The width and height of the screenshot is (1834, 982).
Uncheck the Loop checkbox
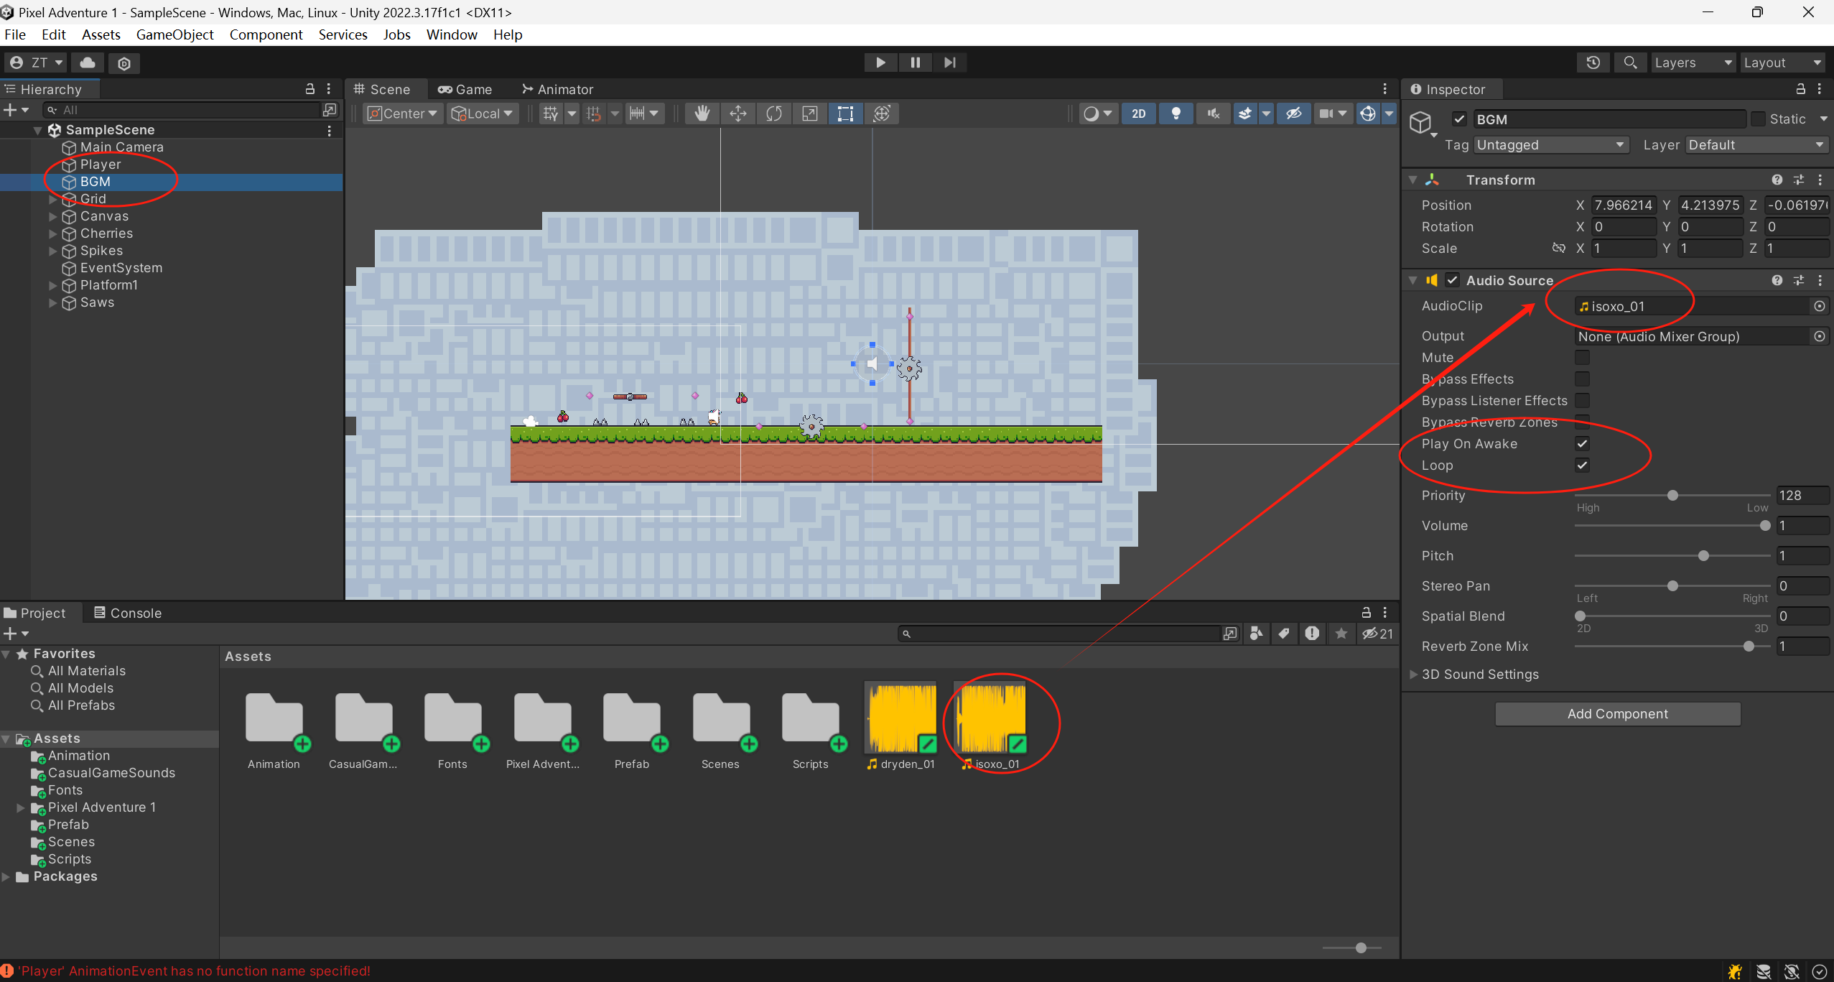pos(1582,465)
